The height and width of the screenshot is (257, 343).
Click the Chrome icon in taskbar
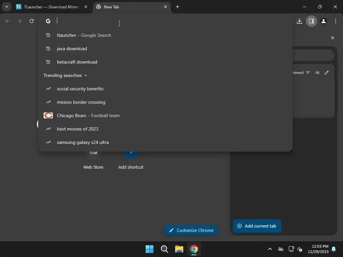194,249
